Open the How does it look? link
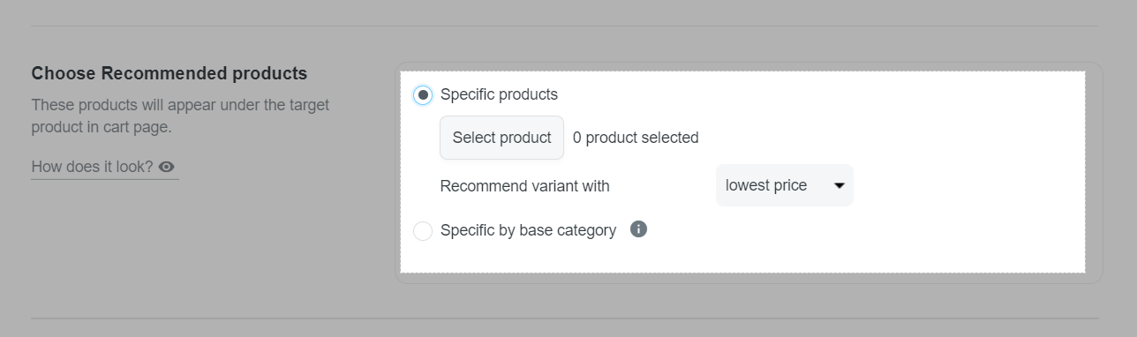1137x337 pixels. [x=104, y=167]
